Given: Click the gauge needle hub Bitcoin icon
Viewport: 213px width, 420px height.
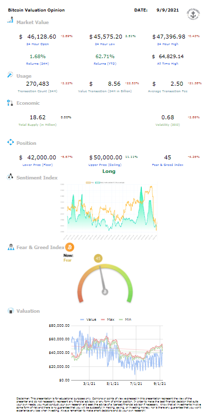Looking at the screenshot, I should [105, 292].
